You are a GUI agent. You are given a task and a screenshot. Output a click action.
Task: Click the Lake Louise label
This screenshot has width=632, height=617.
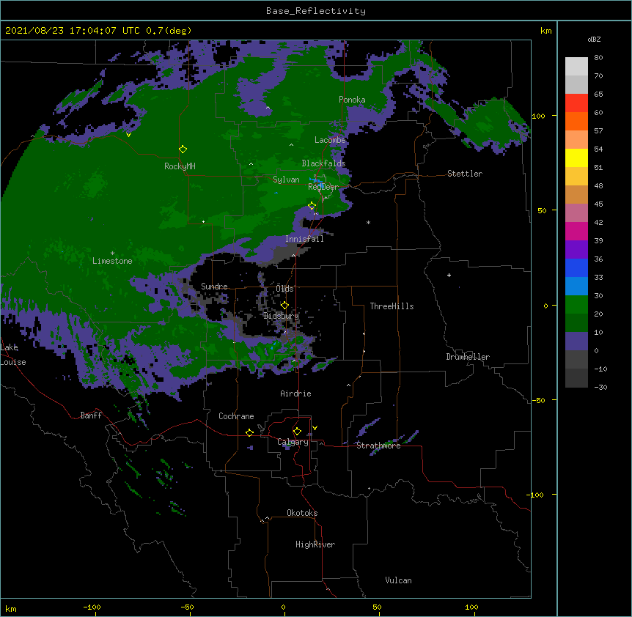click(x=13, y=355)
